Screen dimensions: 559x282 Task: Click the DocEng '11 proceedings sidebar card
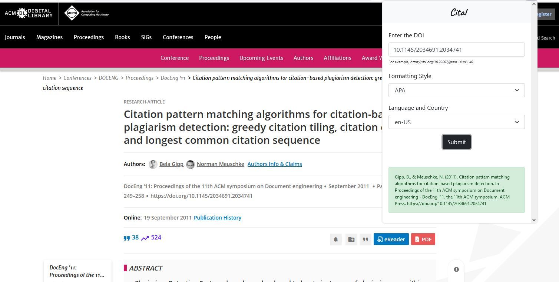pyautogui.click(x=77, y=271)
